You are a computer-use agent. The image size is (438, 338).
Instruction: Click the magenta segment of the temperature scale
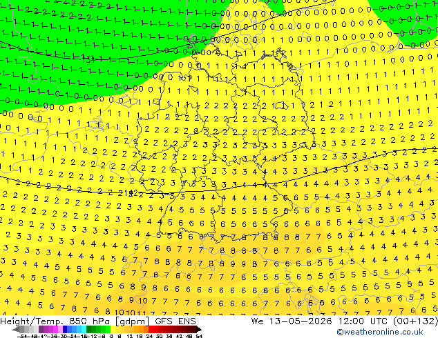pyautogui.click(x=55, y=329)
